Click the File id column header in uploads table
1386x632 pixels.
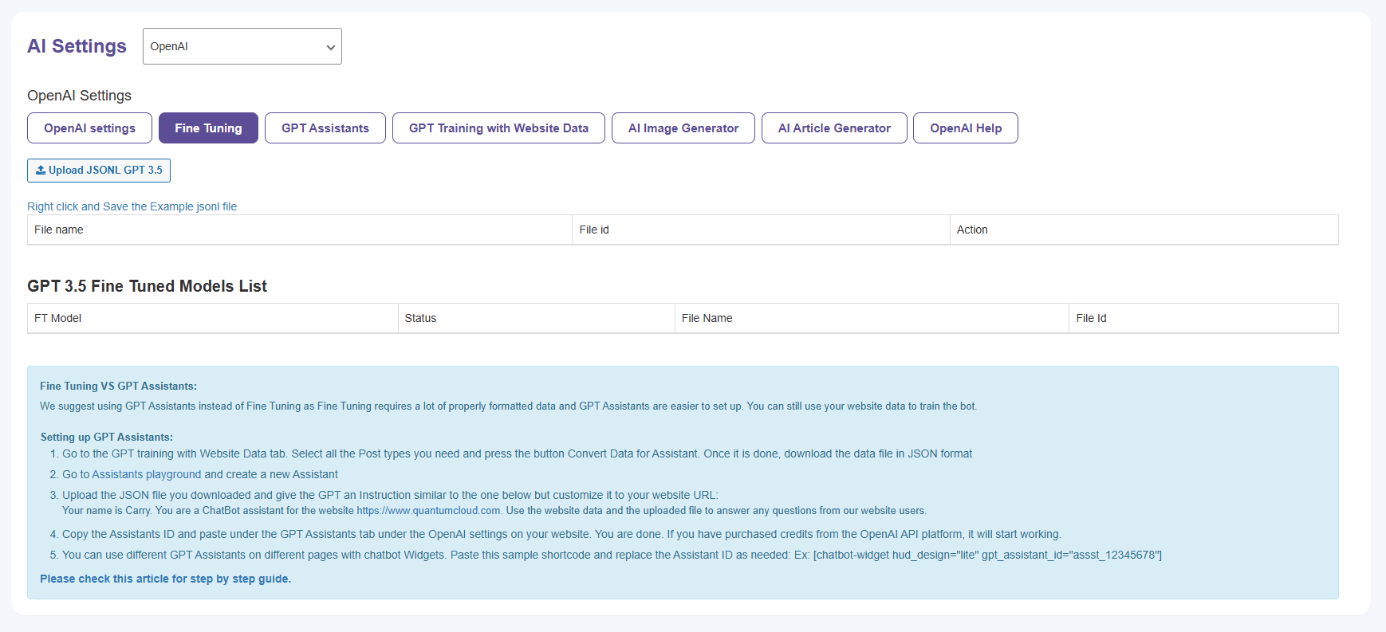tap(761, 230)
